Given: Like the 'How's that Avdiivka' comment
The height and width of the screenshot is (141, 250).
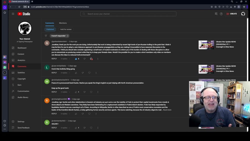Looking at the screenshot, I should (76, 73).
